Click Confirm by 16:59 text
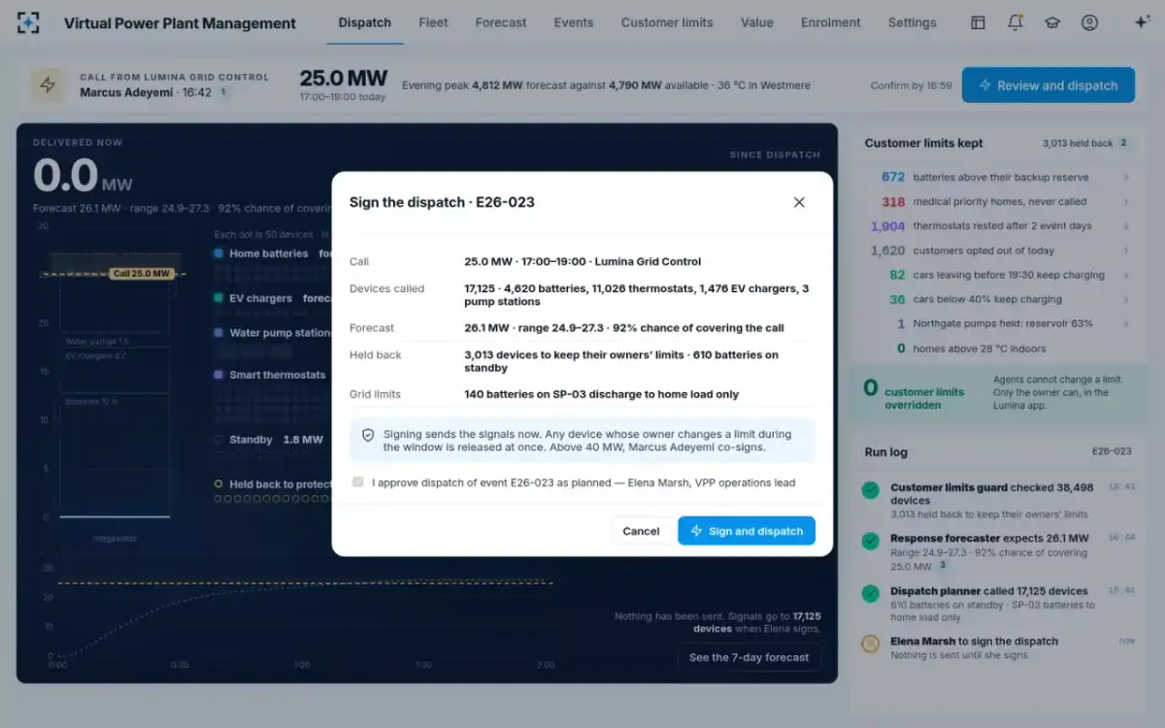 point(911,85)
